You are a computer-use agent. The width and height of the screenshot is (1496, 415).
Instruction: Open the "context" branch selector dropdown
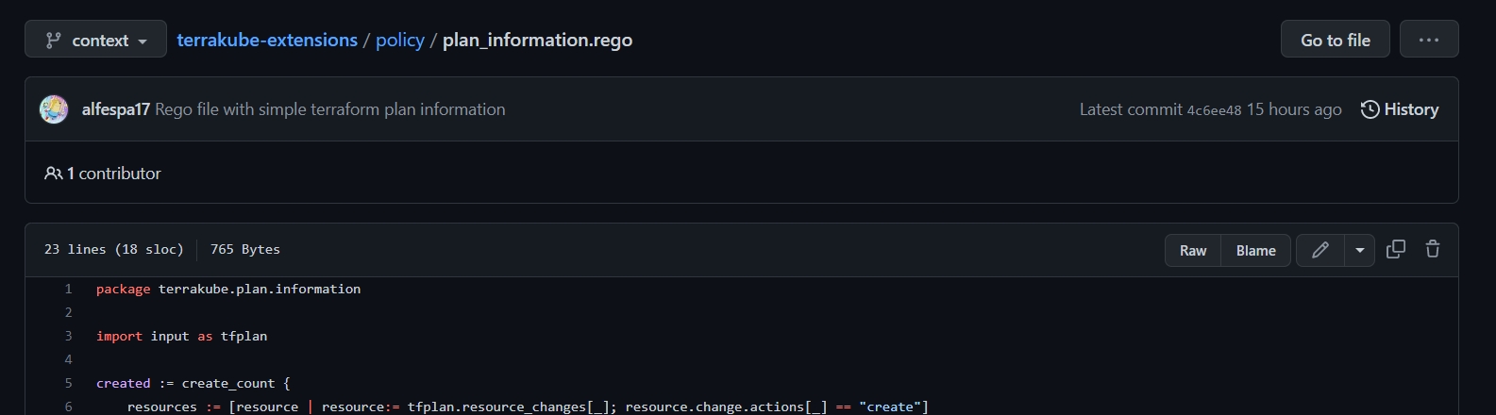95,40
